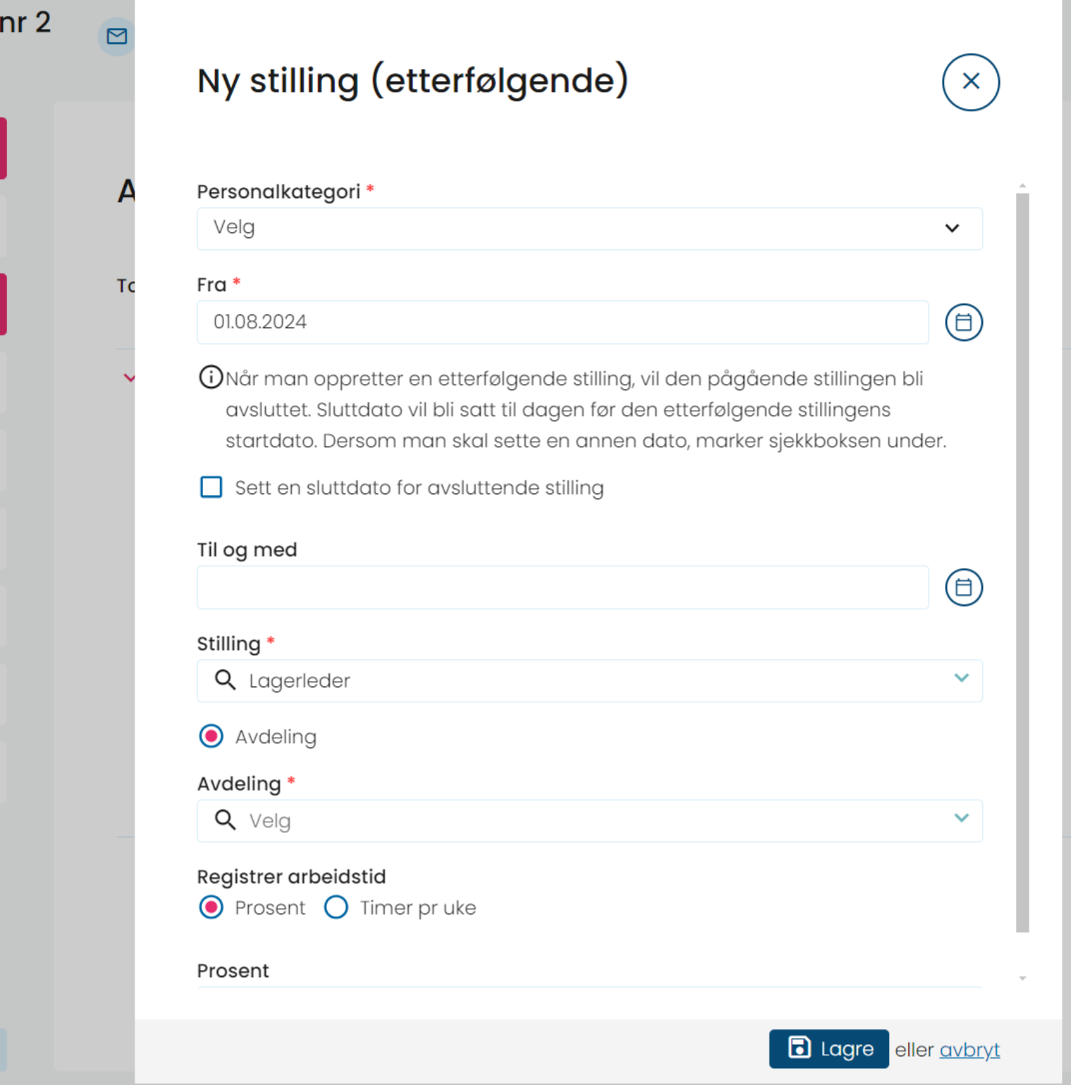Expand the Personalkategori dropdown
Viewport: 1071px width, 1085px height.
(x=589, y=228)
